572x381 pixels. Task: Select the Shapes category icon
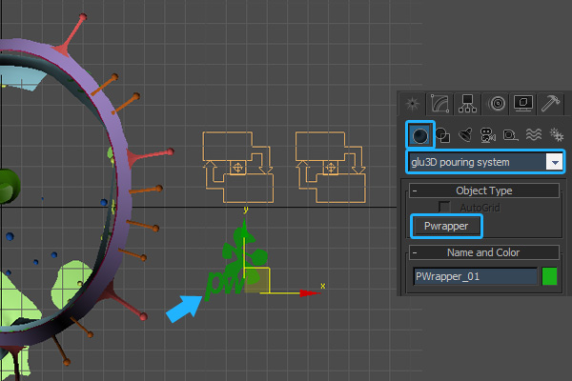(x=442, y=134)
